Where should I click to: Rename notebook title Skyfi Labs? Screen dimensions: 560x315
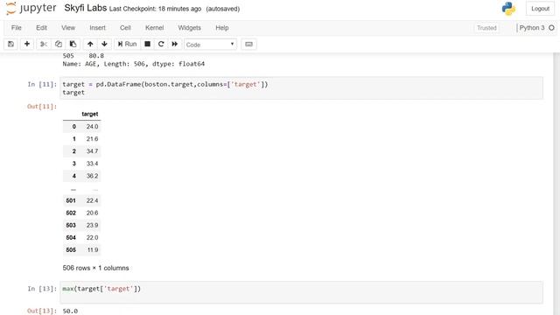tap(86, 8)
